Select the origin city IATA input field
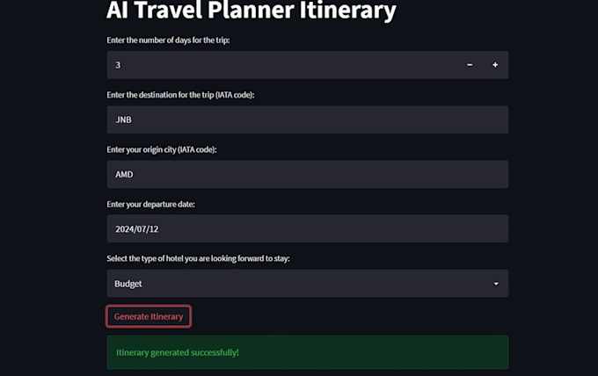Image resolution: width=598 pixels, height=376 pixels. 307,174
